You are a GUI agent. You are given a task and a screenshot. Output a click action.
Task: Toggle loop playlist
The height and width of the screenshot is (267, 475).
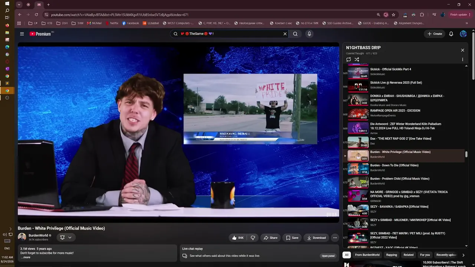tap(348, 59)
